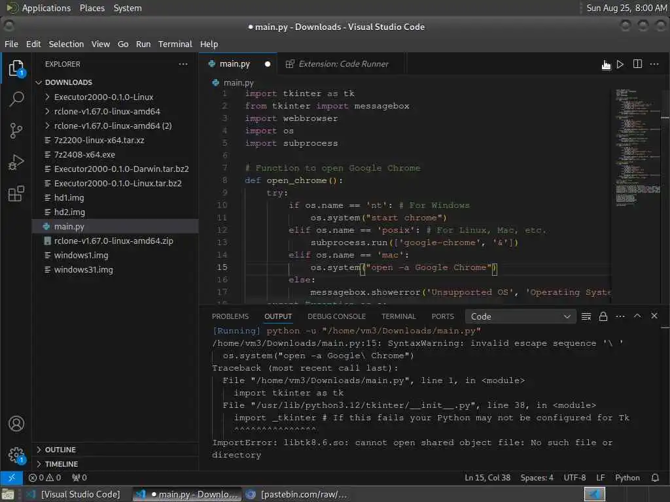Screen dimensions: 670x502
Task: Switch to Extension: Code Runner tab
Action: tap(341, 64)
